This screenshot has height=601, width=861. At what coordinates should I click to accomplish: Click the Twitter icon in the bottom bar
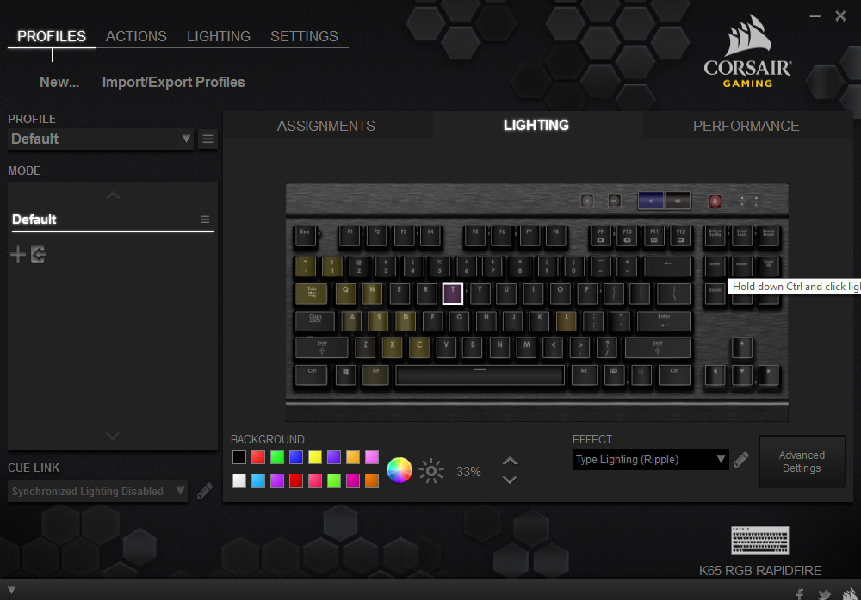click(824, 594)
